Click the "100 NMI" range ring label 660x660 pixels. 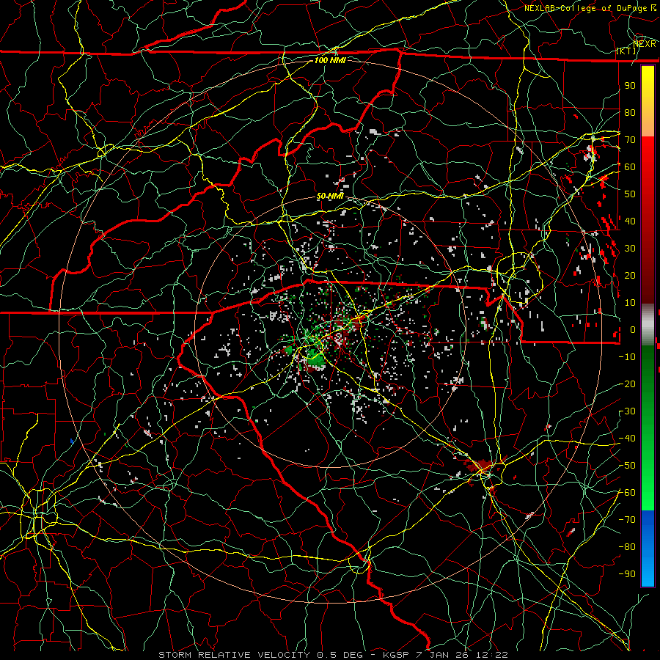point(330,60)
